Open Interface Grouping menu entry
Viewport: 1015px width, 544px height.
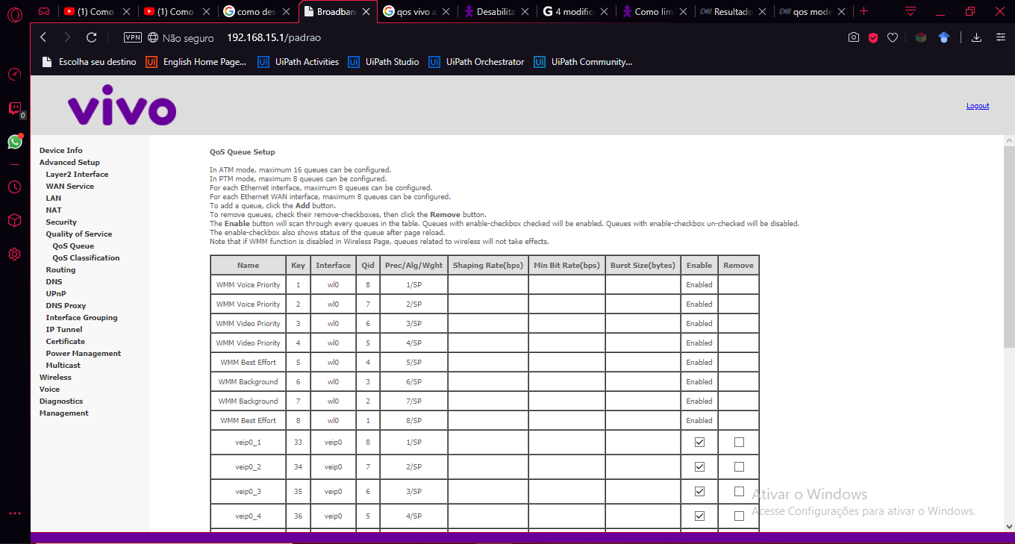pyautogui.click(x=81, y=318)
